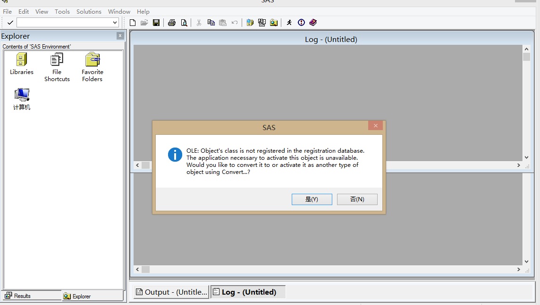Image resolution: width=540 pixels, height=305 pixels.
Task: Click the Copy toolbar icon
Action: 211,23
